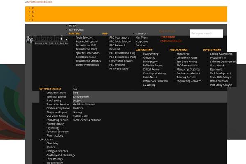Screen dimensions: 246x164
Task: Open Software Development link
Action: (223, 61)
